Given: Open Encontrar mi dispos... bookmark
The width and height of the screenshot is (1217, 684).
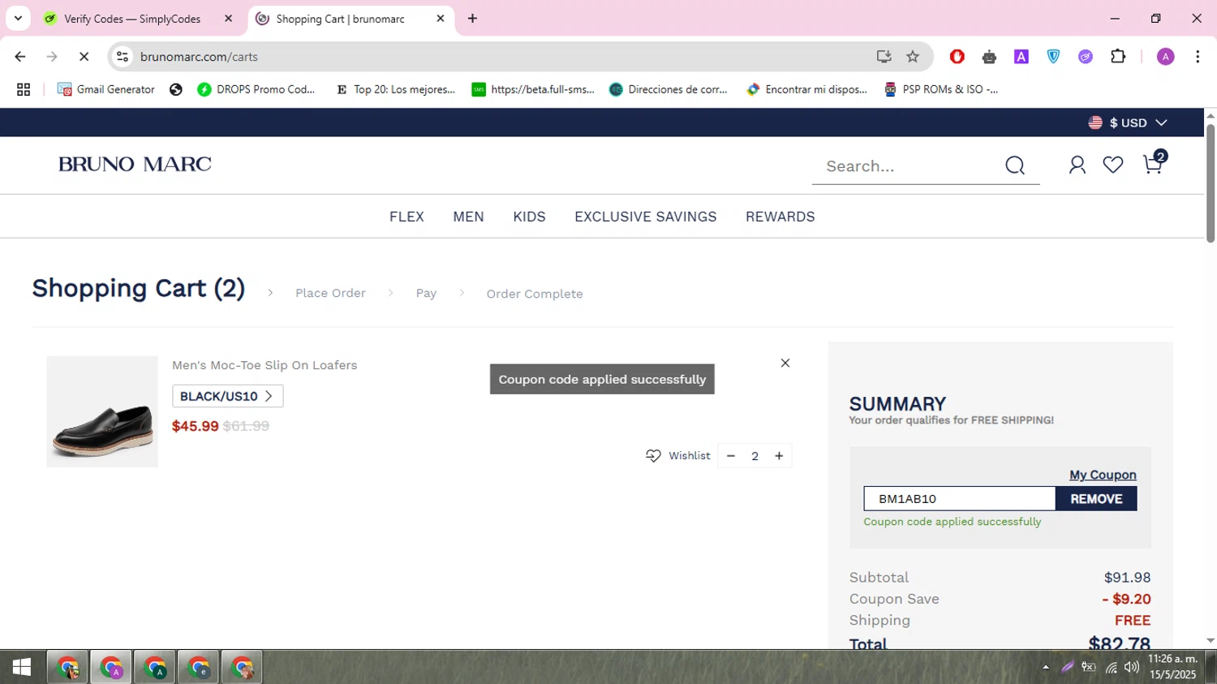Looking at the screenshot, I should click(808, 89).
